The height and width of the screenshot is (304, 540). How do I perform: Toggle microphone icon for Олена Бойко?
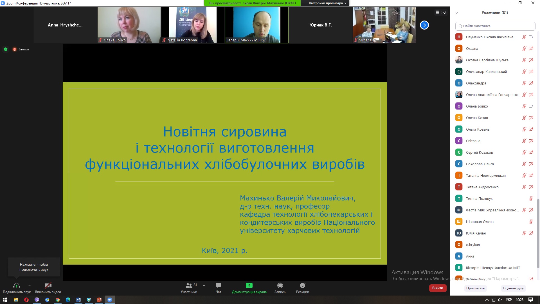[x=524, y=106]
